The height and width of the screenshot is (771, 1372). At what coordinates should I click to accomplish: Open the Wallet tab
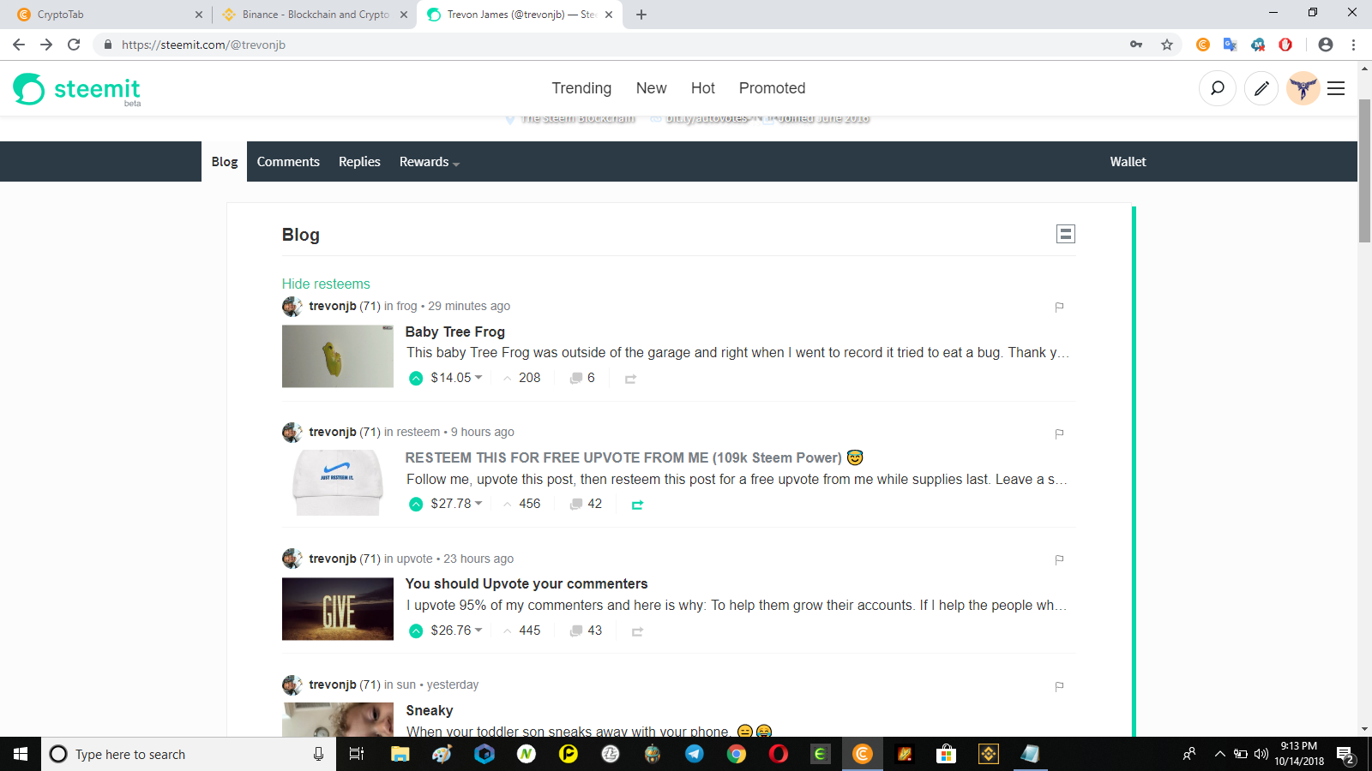click(1127, 161)
